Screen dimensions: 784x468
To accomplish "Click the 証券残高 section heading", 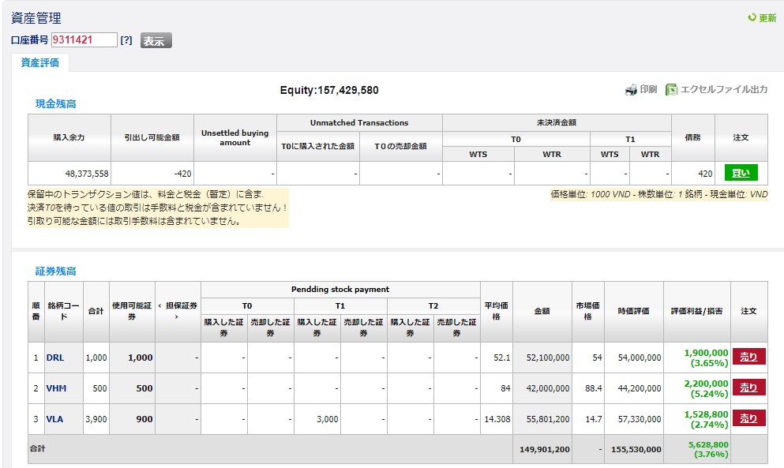I will [x=55, y=271].
